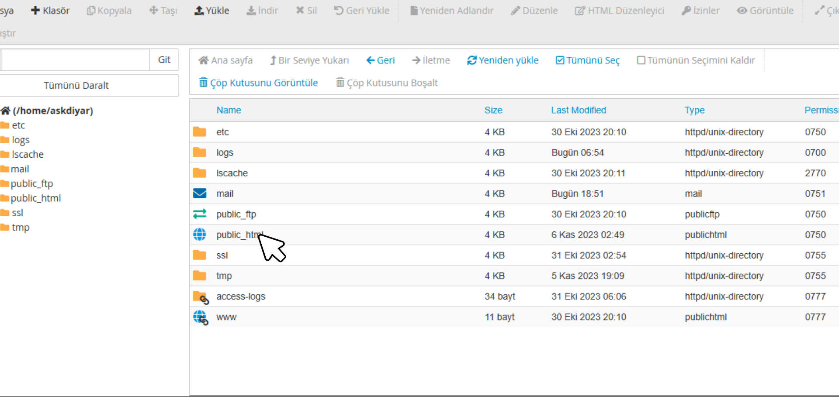Image resolution: width=839 pixels, height=397 pixels.
Task: Click Geri back navigation
Action: coord(381,60)
